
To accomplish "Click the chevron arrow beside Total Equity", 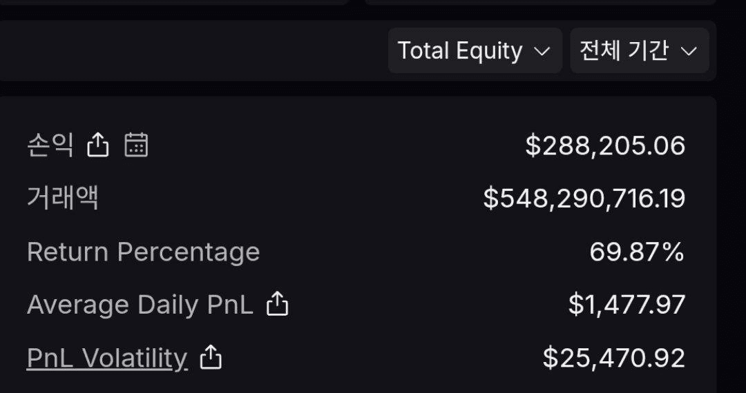I will coord(542,51).
